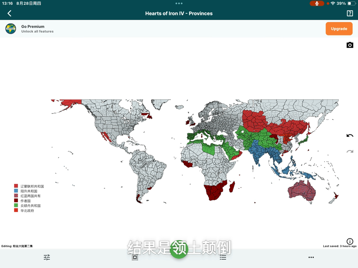Select the 红蓝两国共有 striped legend swatch
The width and height of the screenshot is (358, 268).
click(16, 195)
